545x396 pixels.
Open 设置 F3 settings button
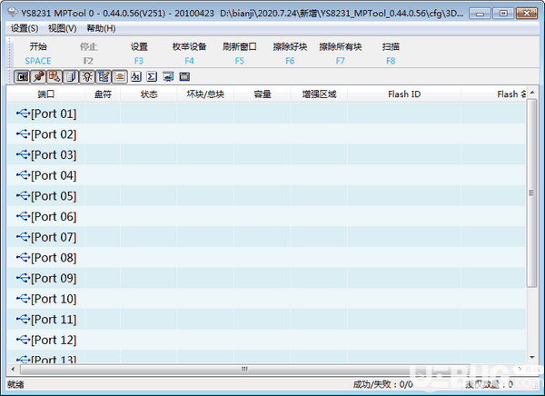coord(139,54)
